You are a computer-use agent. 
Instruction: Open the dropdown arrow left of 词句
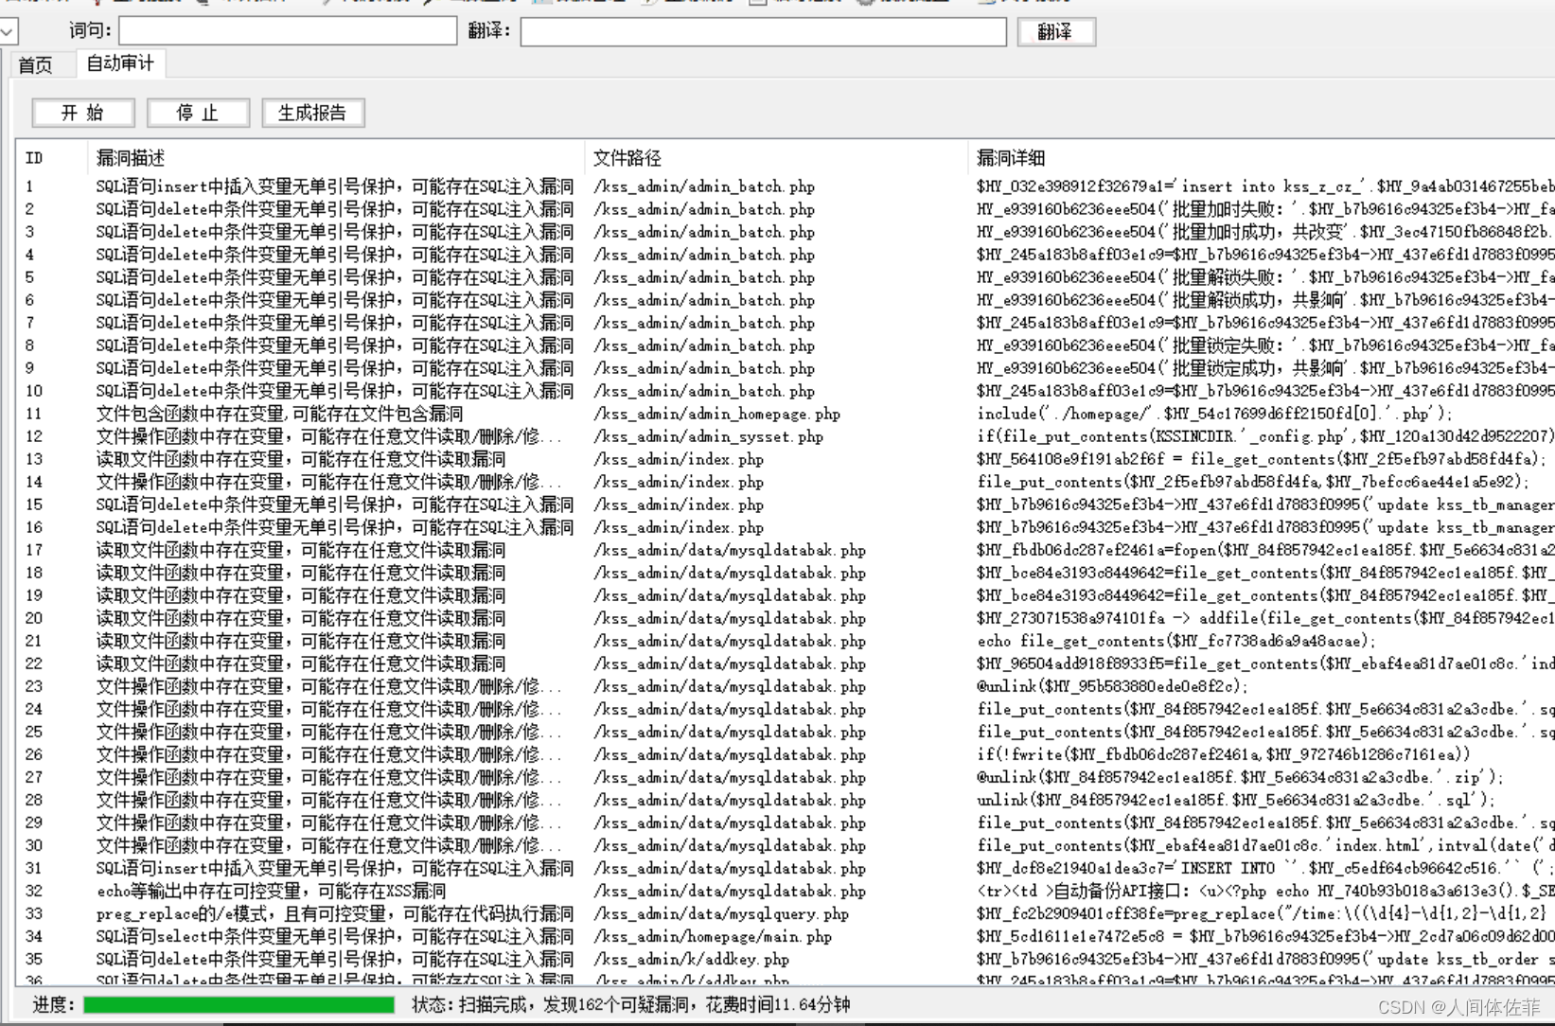pos(8,31)
